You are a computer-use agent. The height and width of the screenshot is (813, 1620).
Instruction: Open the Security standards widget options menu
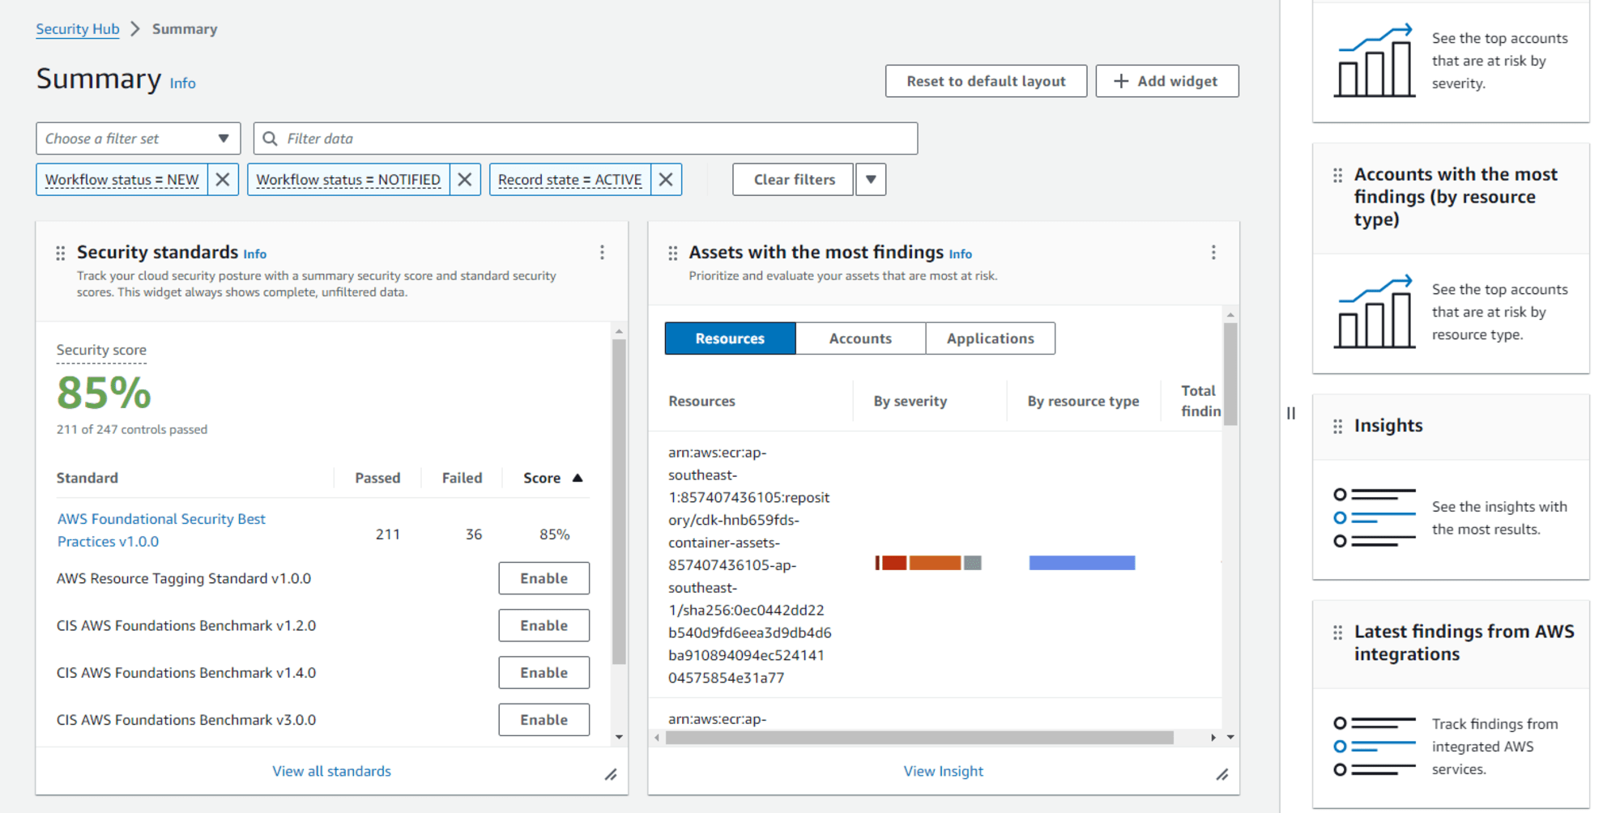click(x=602, y=253)
